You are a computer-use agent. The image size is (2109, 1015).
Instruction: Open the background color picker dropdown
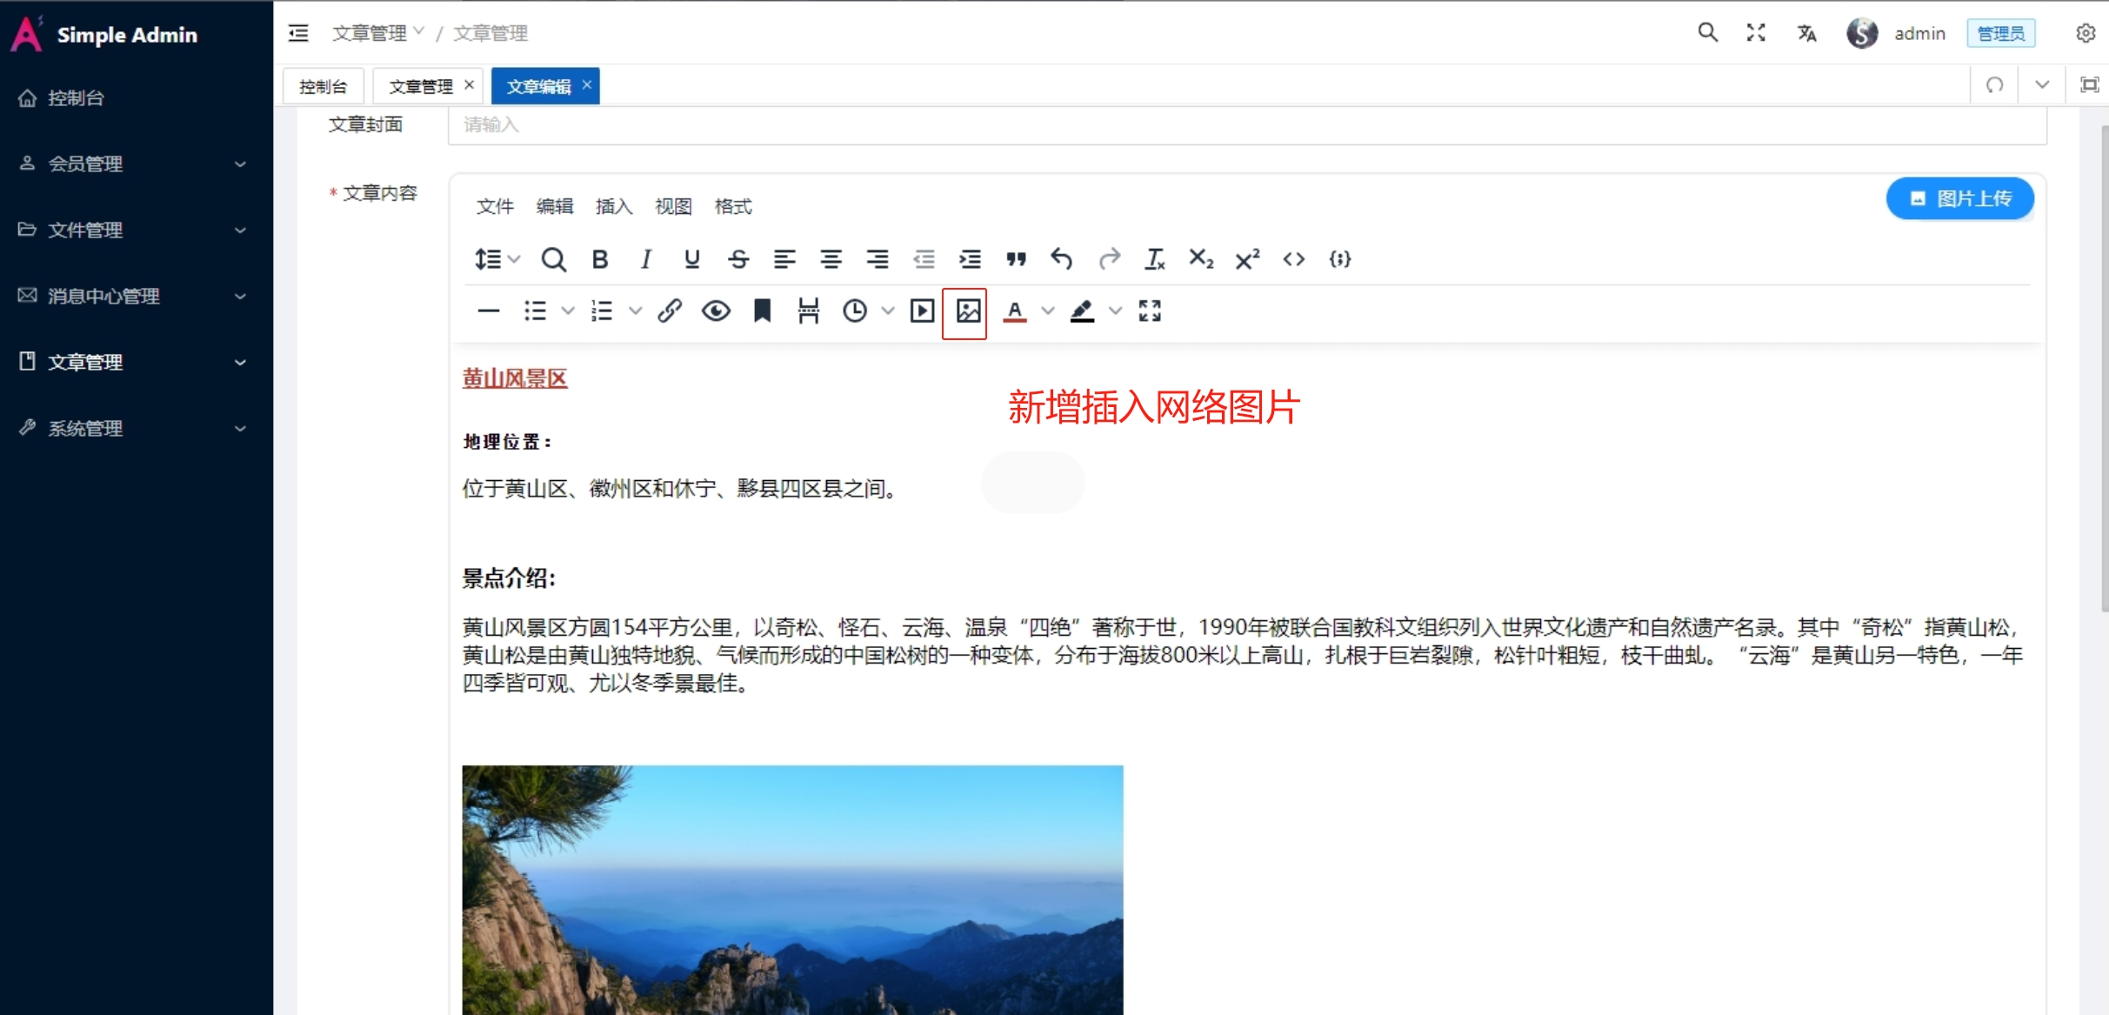(x=1116, y=311)
